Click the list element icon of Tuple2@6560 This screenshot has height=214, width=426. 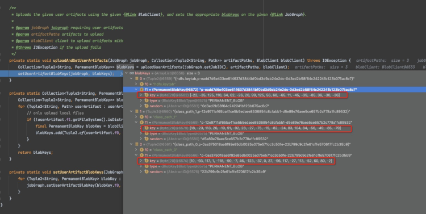[x=137, y=112]
